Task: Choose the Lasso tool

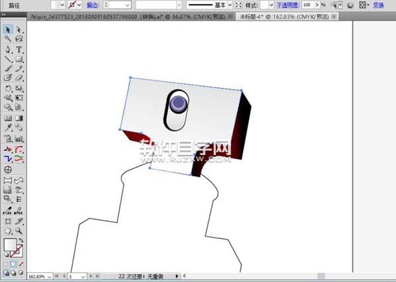Action: tap(19, 39)
